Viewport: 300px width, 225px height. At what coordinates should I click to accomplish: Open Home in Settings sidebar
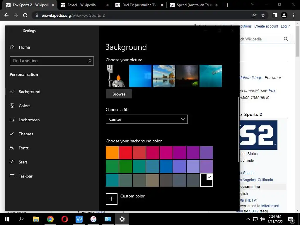coord(24,47)
